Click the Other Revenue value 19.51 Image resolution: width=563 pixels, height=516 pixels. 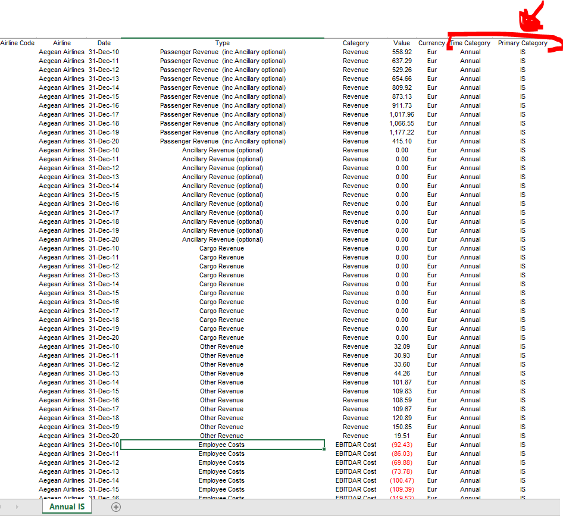click(402, 436)
